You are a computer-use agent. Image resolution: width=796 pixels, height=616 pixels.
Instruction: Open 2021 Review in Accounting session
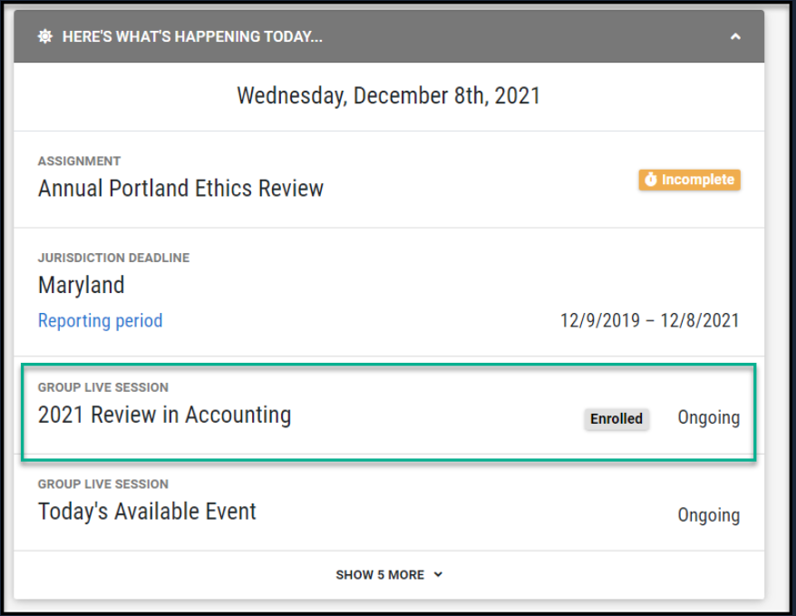pos(164,415)
